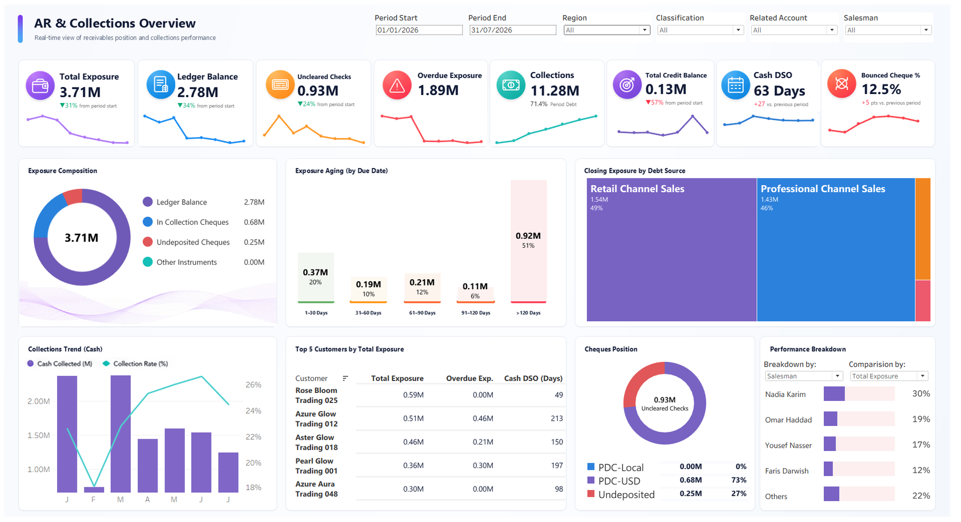The height and width of the screenshot is (522, 961).
Task: Select the Professional Channel Sales treemap block
Action: (836, 250)
